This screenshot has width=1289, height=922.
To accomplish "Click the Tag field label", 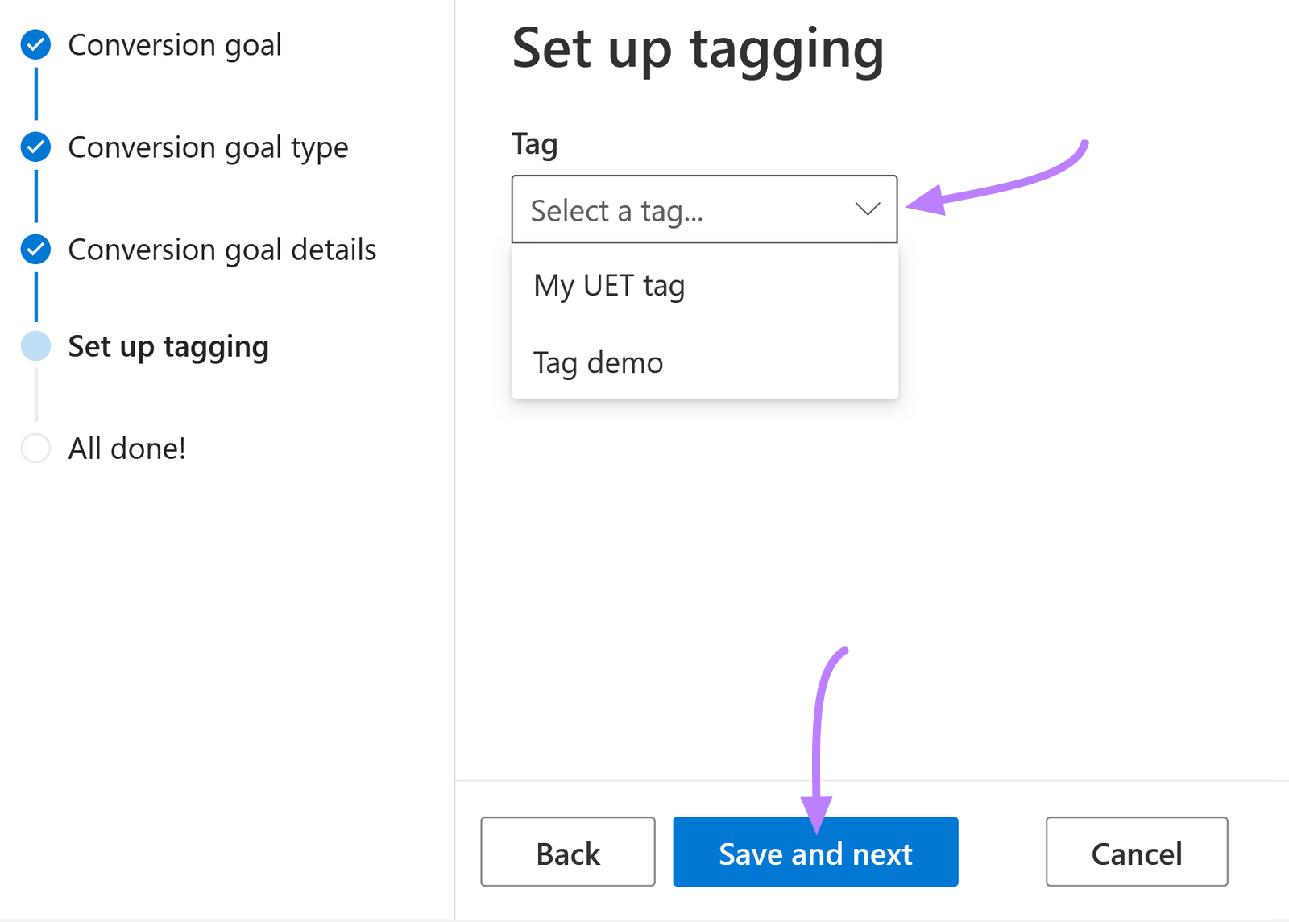I will (535, 144).
